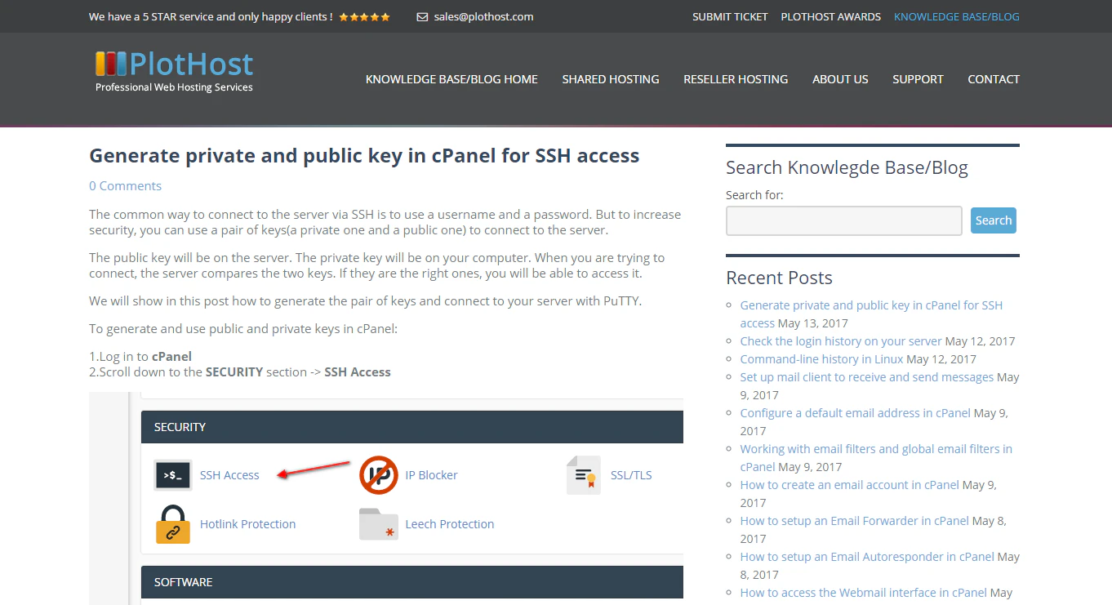Click the blue Search button
The image size is (1112, 605).
994,220
